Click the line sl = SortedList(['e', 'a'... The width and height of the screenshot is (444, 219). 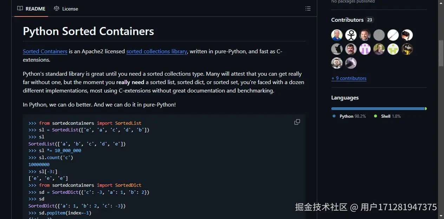[x=89, y=130]
